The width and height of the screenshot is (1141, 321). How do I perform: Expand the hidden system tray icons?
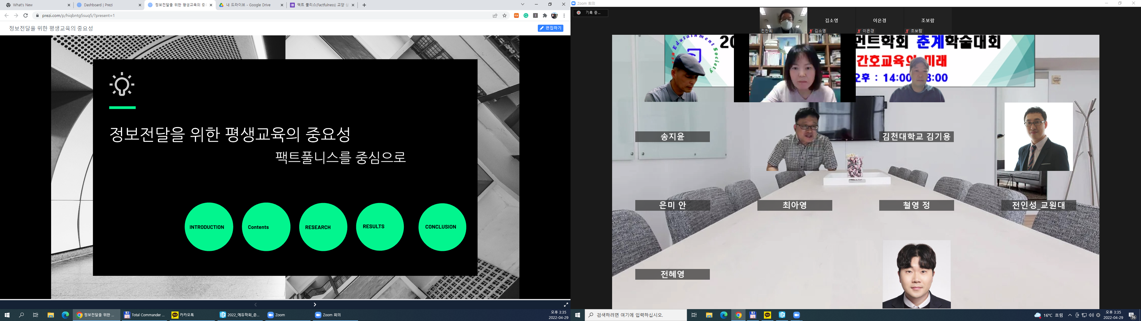(1070, 315)
